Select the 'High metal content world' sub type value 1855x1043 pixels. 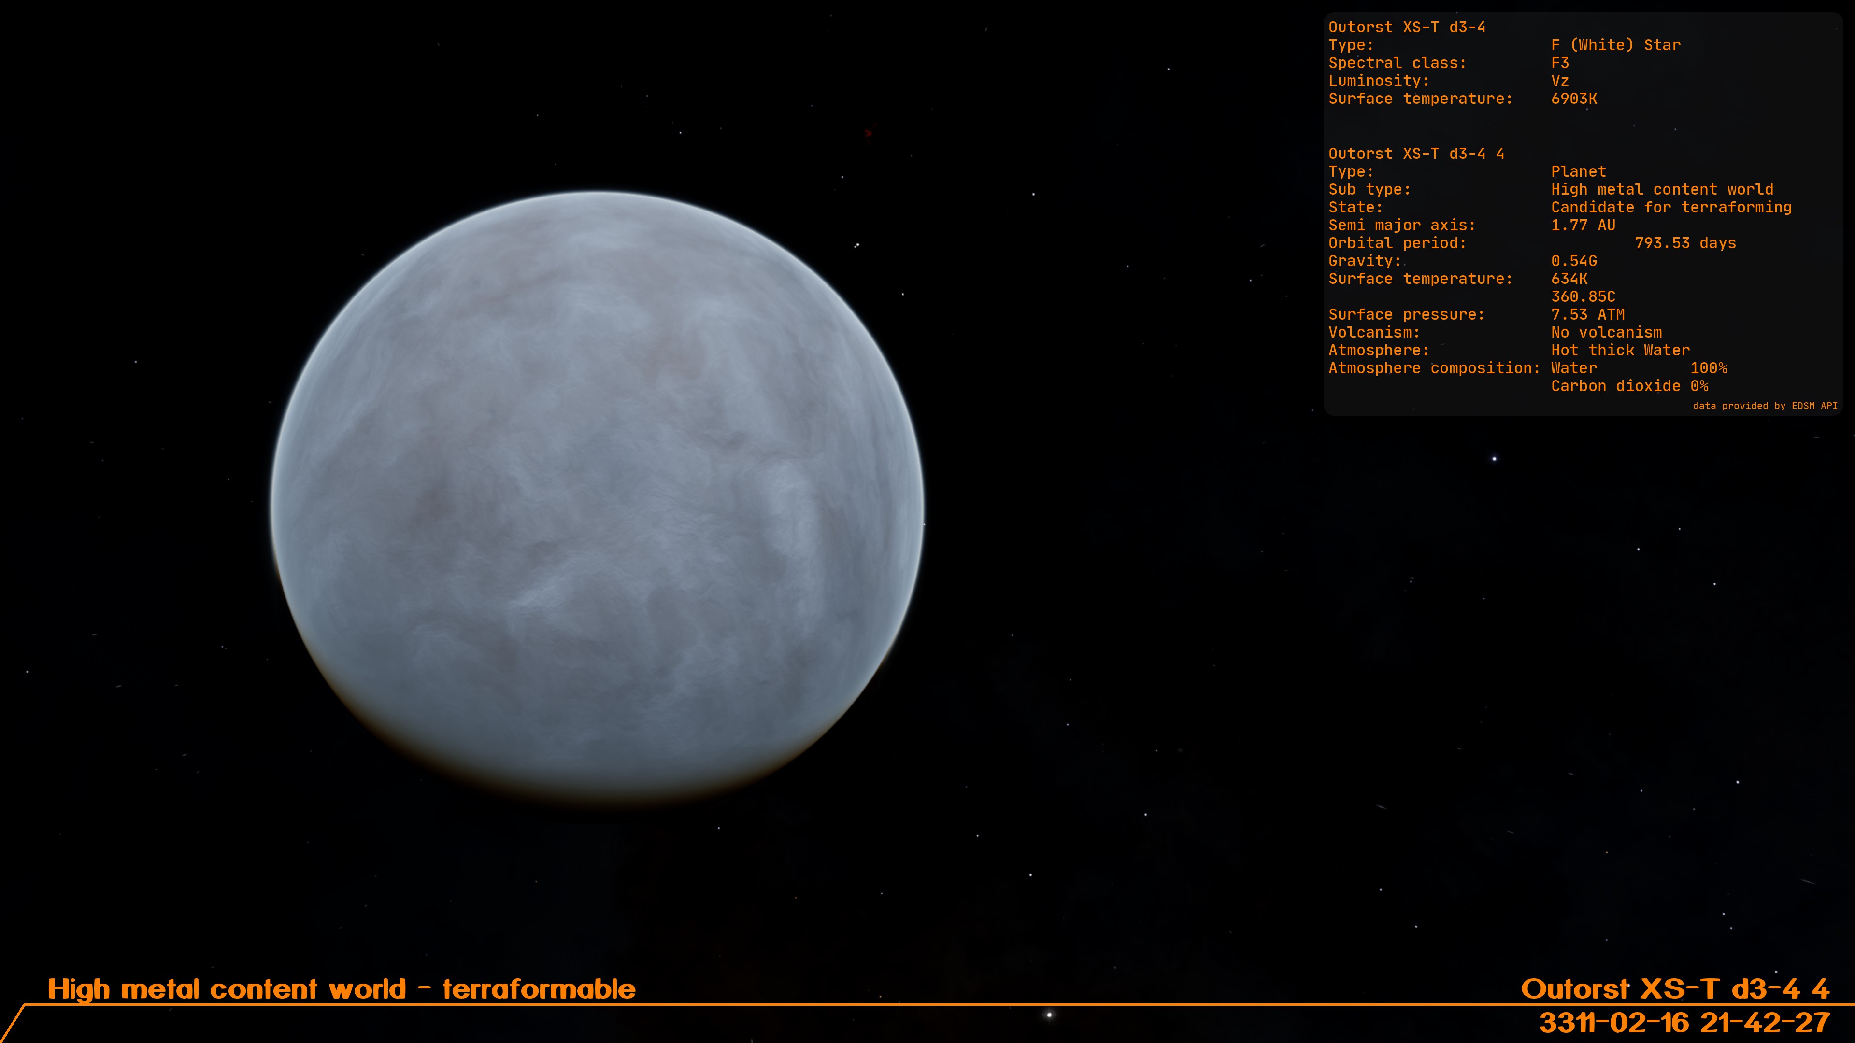1662,190
